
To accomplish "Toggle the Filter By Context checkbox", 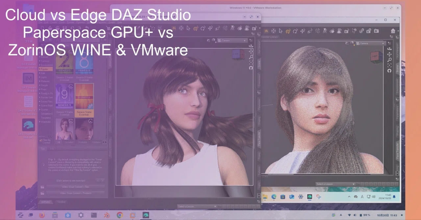I will (x=41, y=141).
